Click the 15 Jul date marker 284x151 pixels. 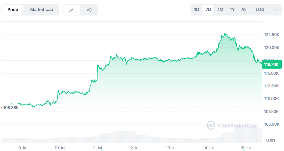coord(245,148)
